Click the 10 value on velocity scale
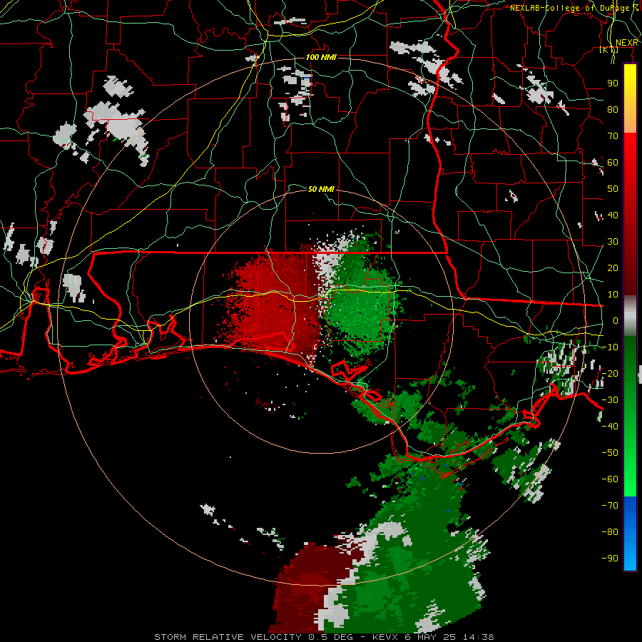Viewport: 642px width, 642px height. click(613, 295)
